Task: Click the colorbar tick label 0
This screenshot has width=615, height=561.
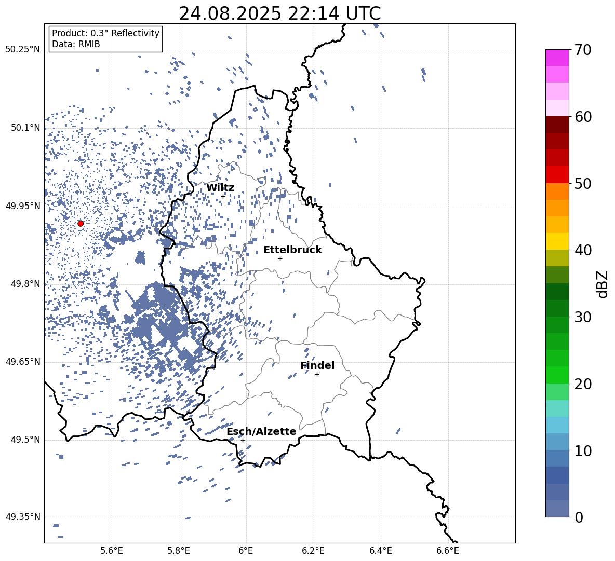Action: 579,517
